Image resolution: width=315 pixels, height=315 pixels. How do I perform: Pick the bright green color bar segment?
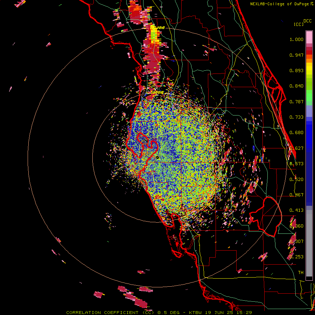[x=309, y=96]
